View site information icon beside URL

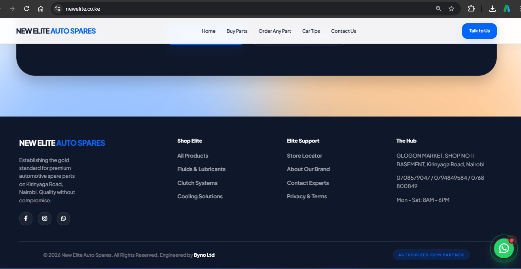tap(58, 9)
